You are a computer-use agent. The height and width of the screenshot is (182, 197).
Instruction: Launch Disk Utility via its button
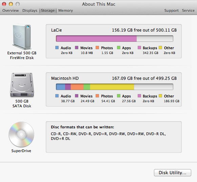tap(173, 172)
